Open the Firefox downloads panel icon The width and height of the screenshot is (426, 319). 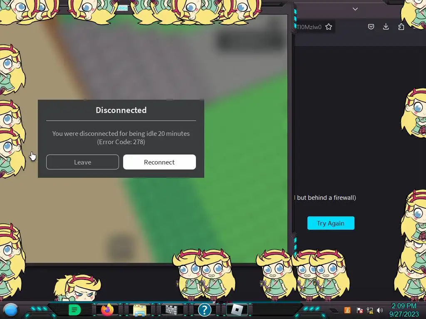click(x=386, y=26)
